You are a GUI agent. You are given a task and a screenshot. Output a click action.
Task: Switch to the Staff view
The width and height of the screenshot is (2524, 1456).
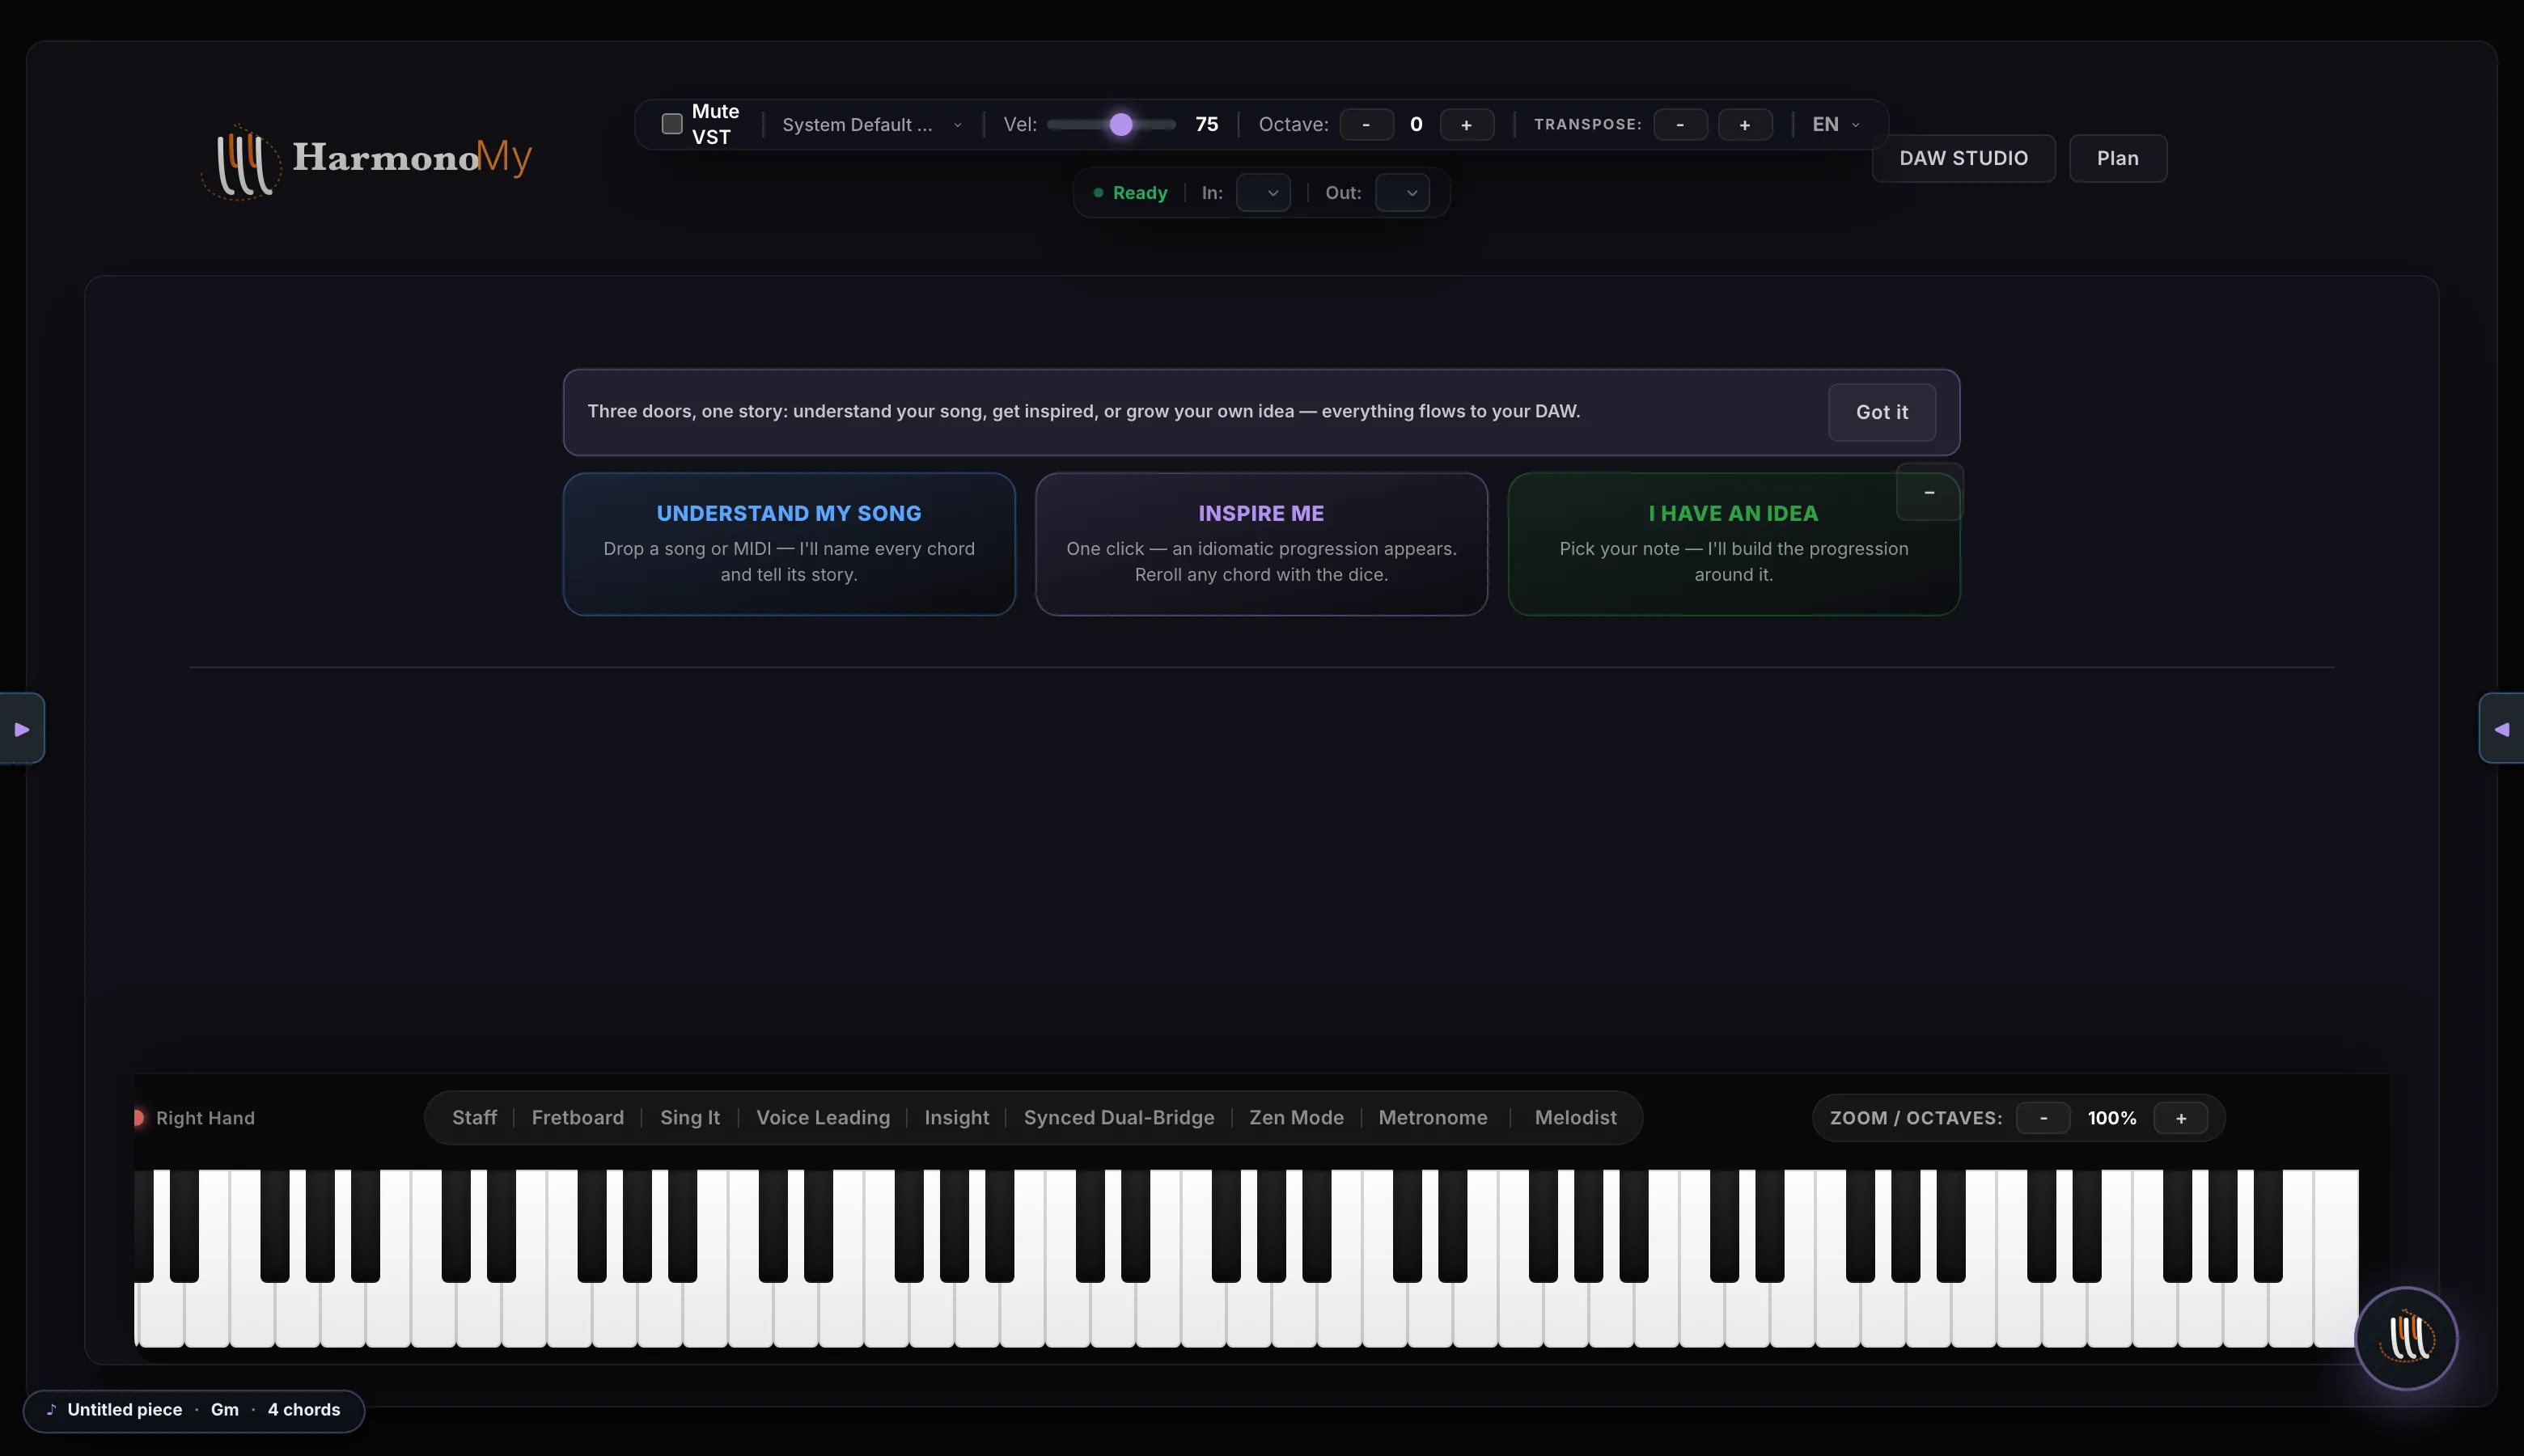pos(474,1118)
